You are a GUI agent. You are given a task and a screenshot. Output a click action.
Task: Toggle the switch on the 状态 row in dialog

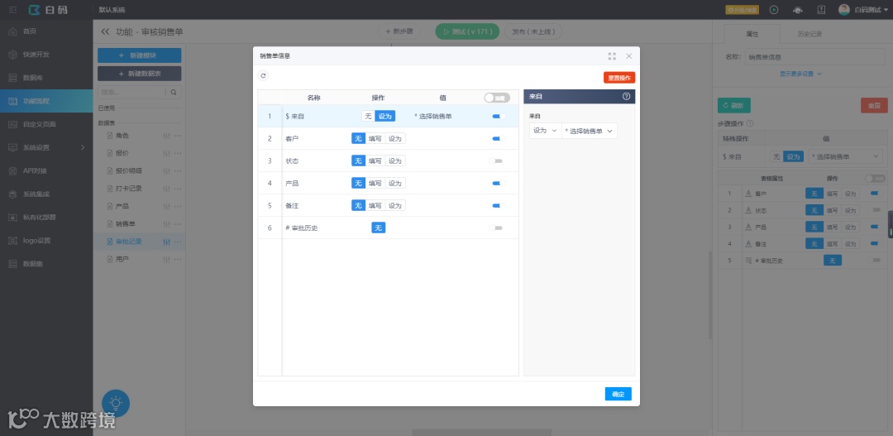pos(496,161)
